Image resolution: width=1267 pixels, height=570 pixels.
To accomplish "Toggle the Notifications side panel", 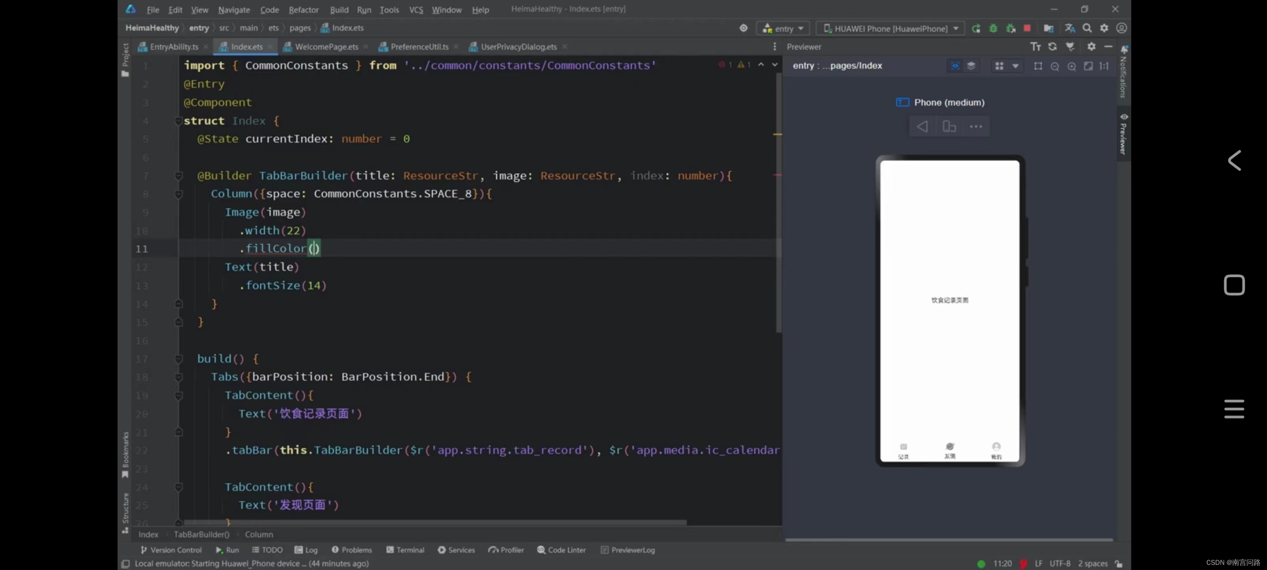I will pyautogui.click(x=1123, y=74).
